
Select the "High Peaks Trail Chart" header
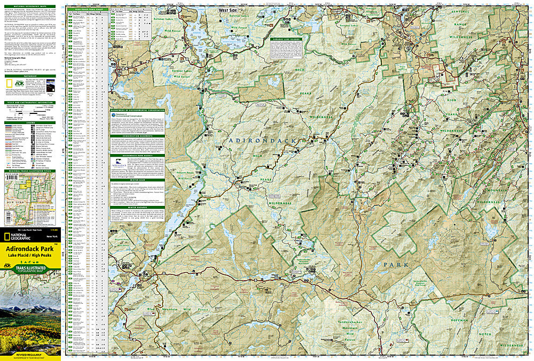(88, 9)
